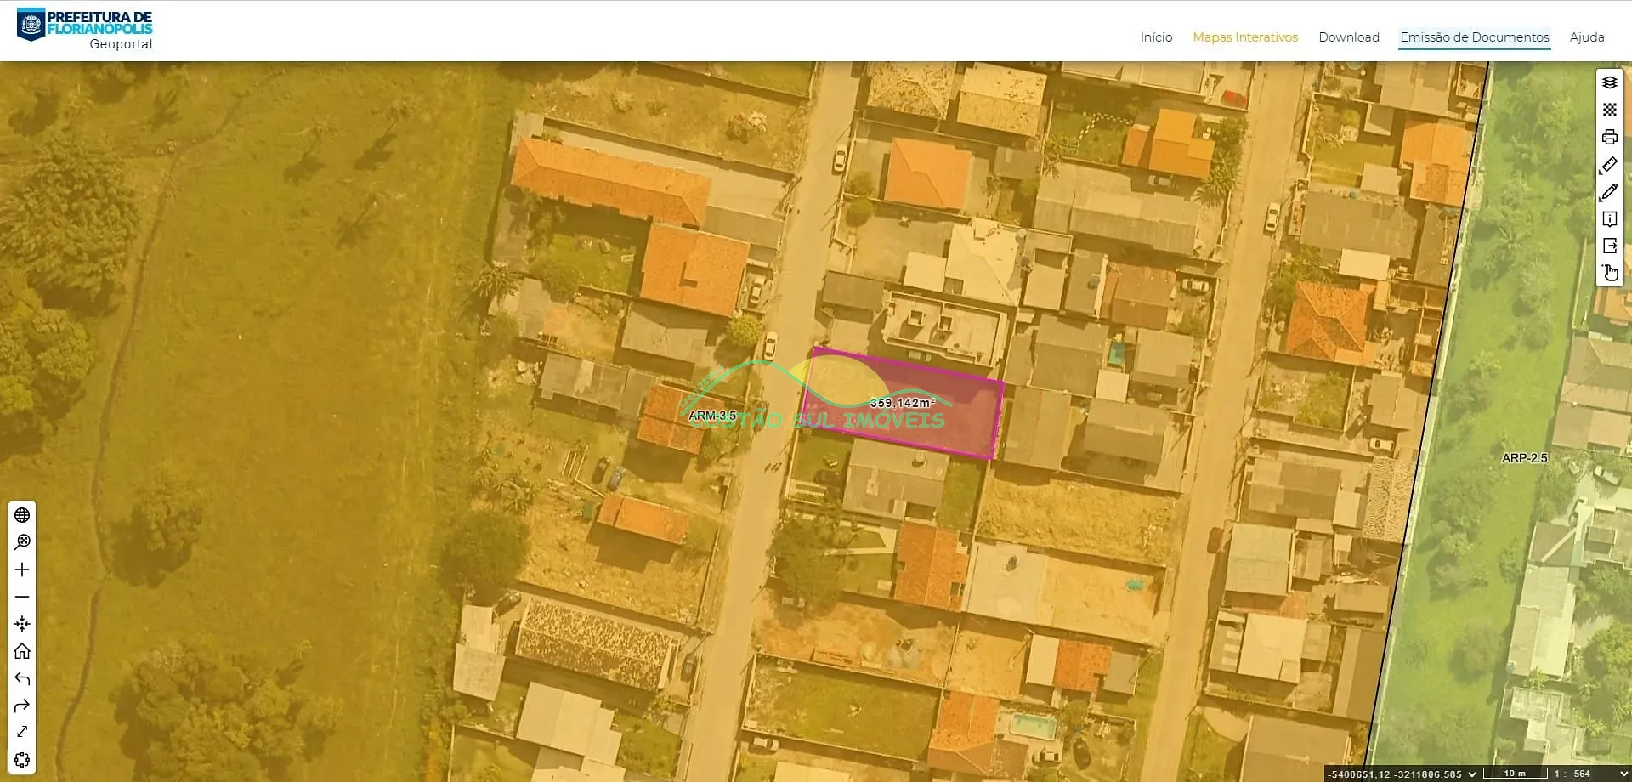Click the coordinates readout -5400651,12 -3211806,585

(1396, 774)
